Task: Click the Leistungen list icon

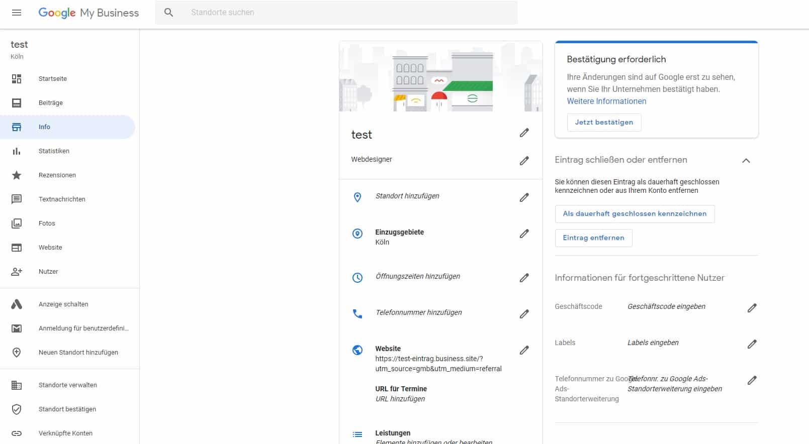Action: pos(357,434)
